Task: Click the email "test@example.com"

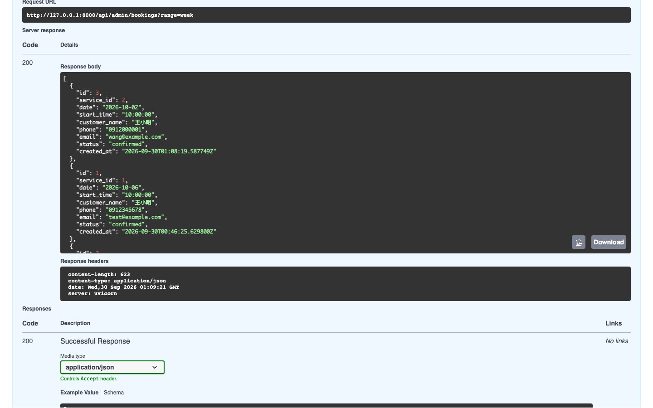Action: (x=135, y=217)
